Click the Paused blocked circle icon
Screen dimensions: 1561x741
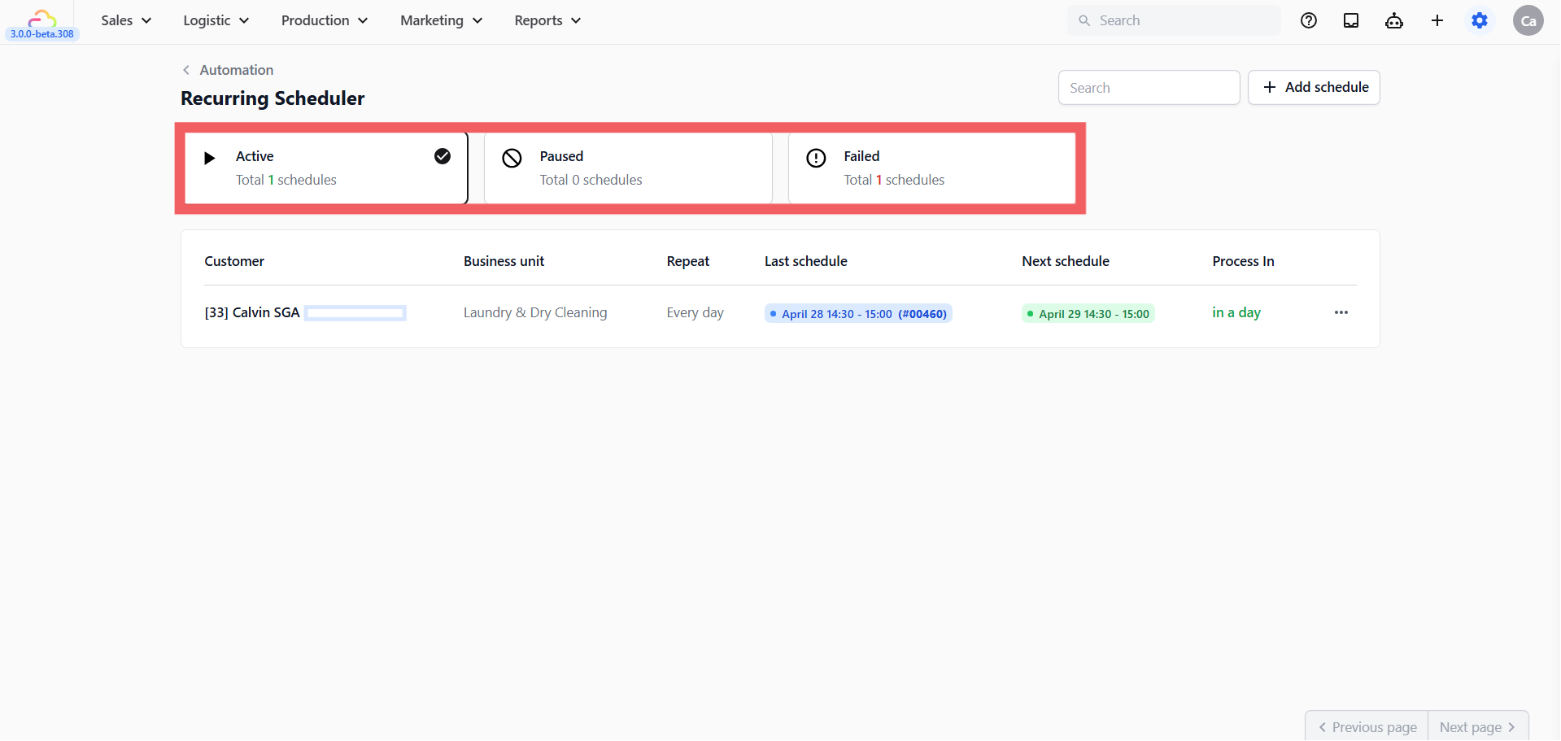pos(512,158)
